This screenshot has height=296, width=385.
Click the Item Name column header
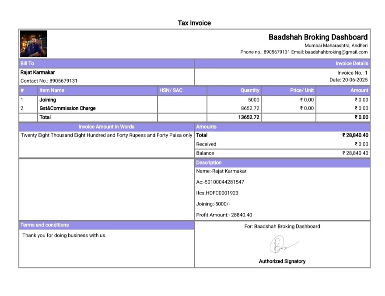pyautogui.click(x=52, y=91)
